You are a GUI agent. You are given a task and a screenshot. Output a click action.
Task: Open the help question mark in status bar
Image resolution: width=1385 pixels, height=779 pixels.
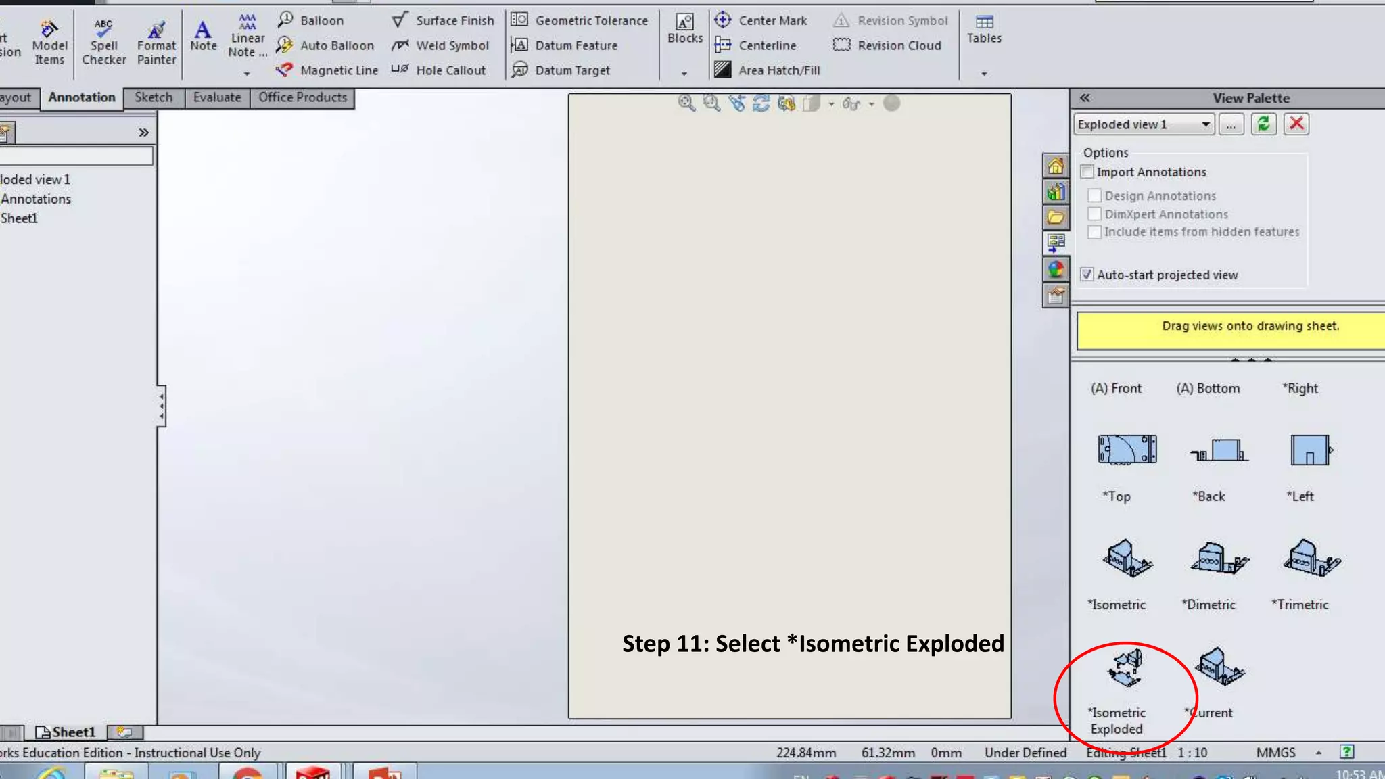pyautogui.click(x=1346, y=752)
